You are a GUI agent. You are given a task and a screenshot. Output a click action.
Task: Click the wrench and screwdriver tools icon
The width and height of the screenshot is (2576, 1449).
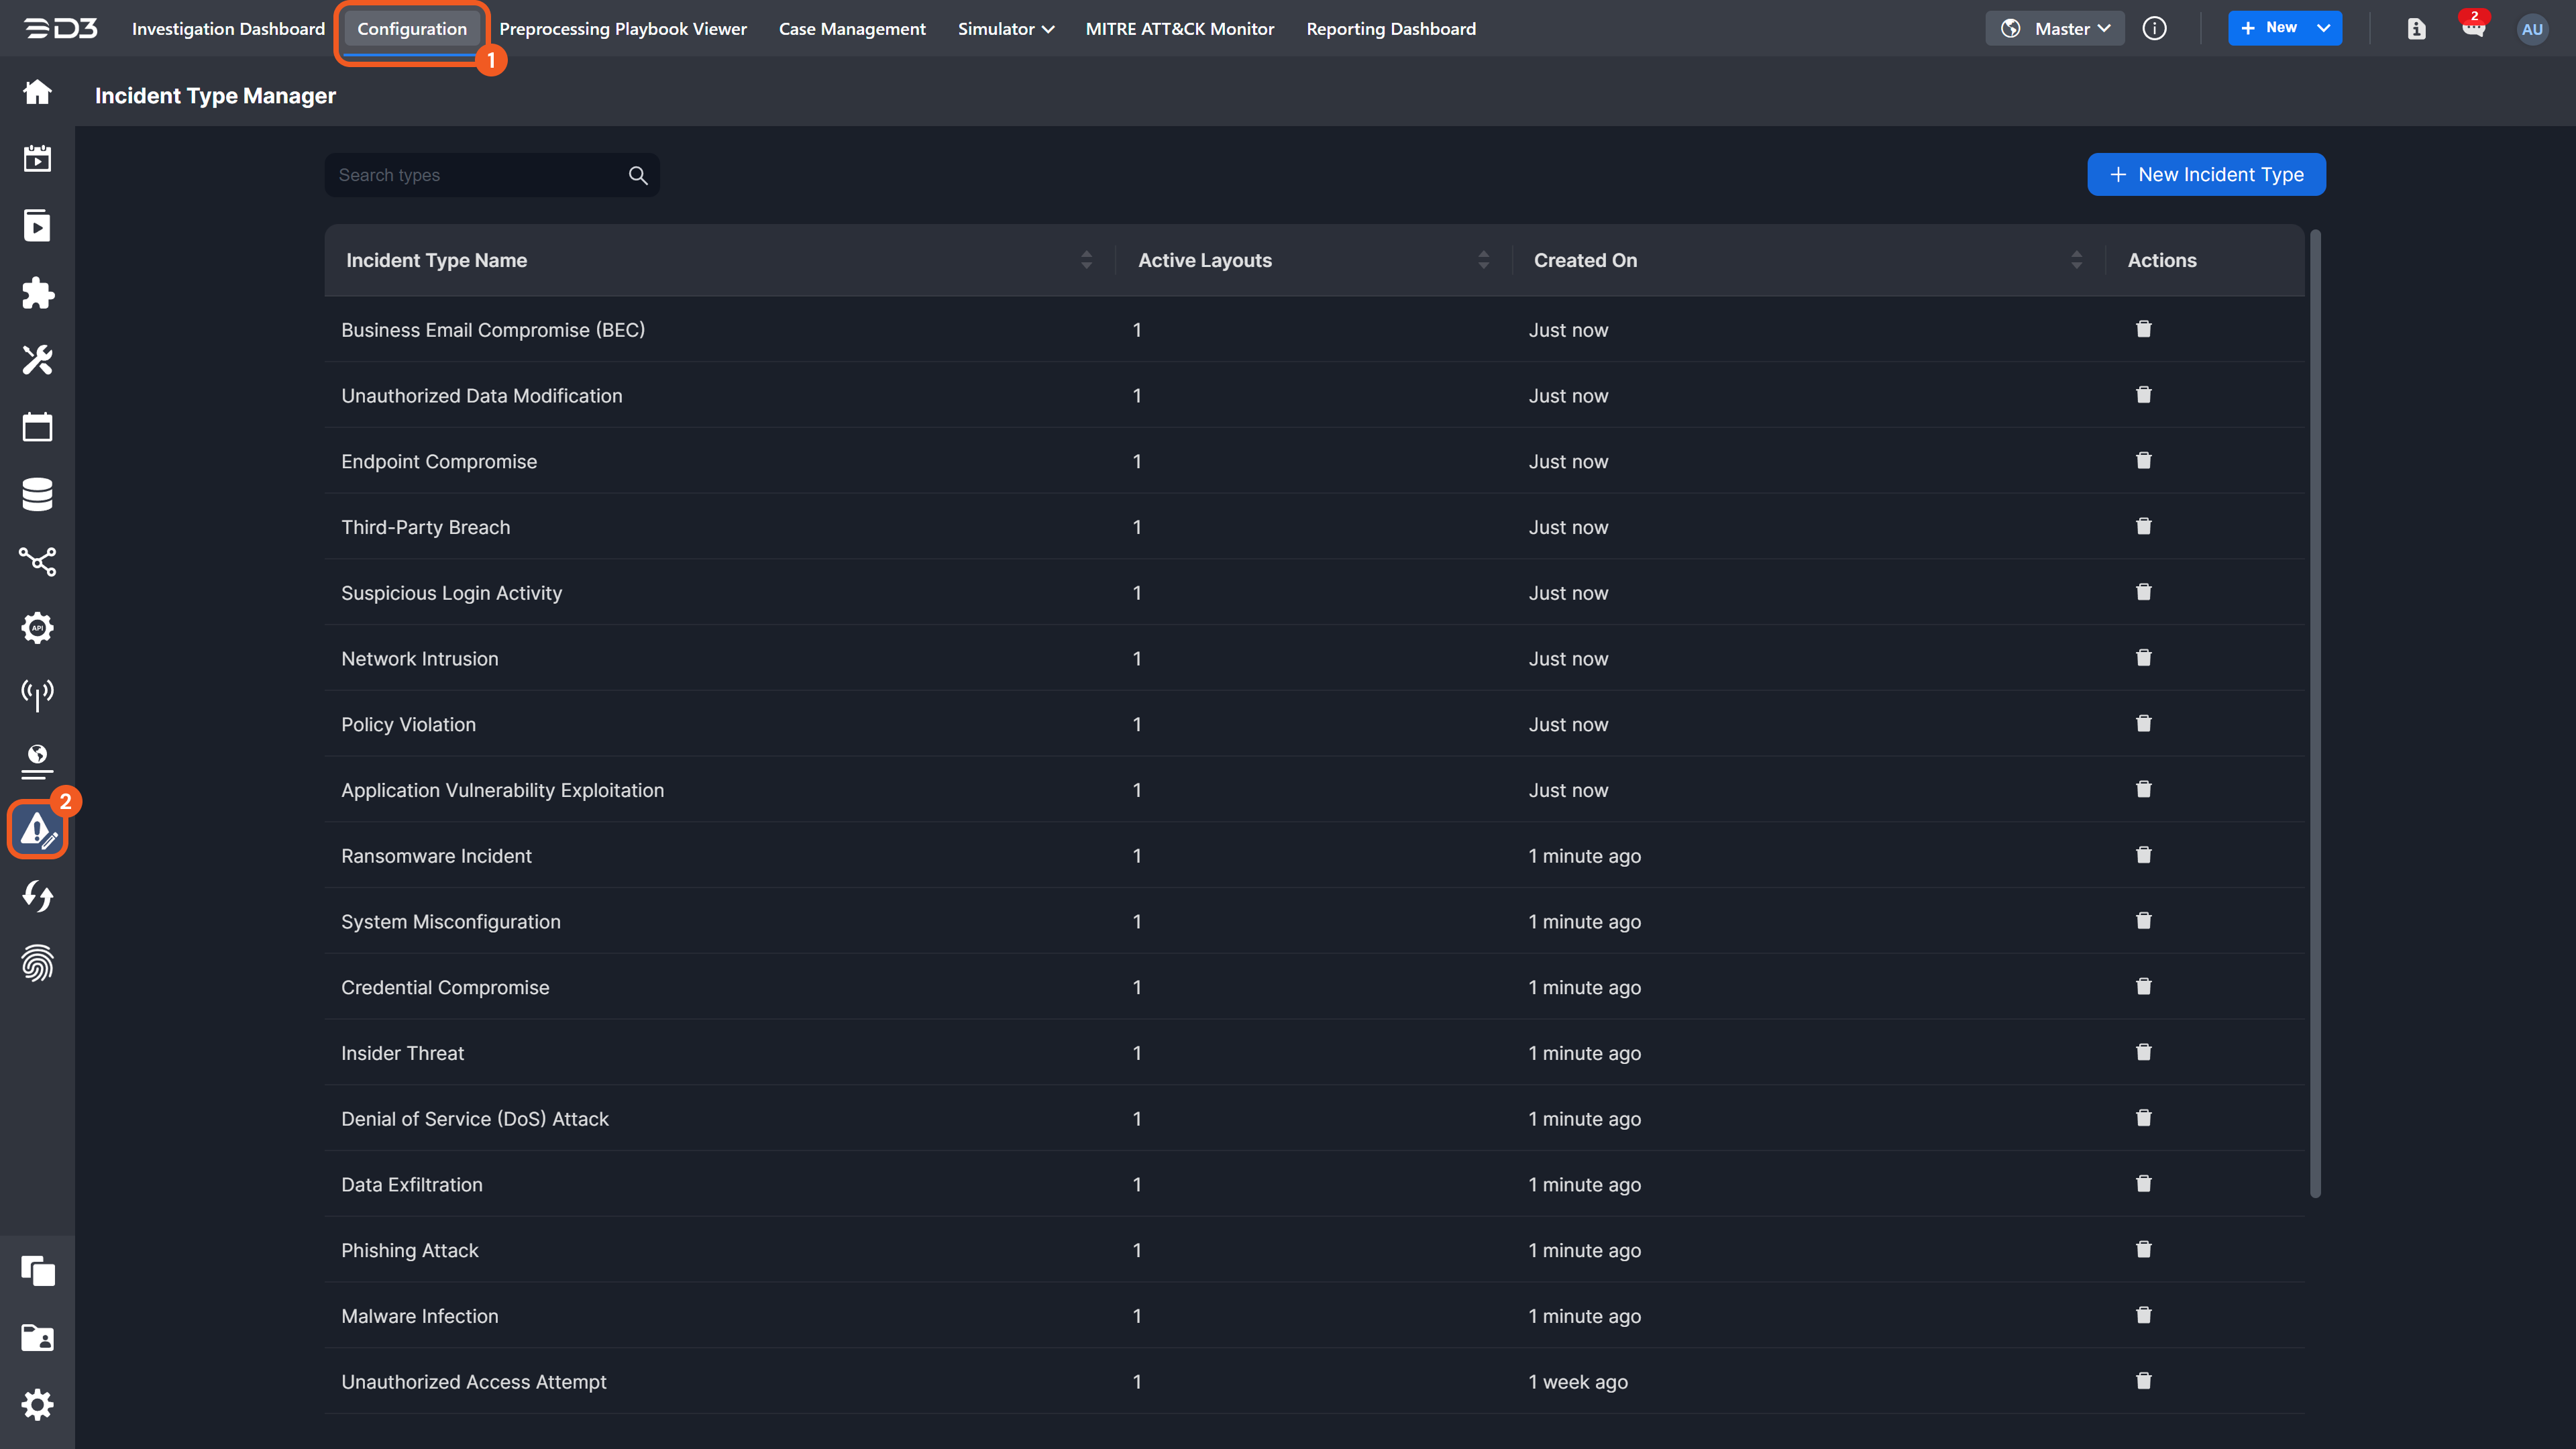tap(37, 360)
